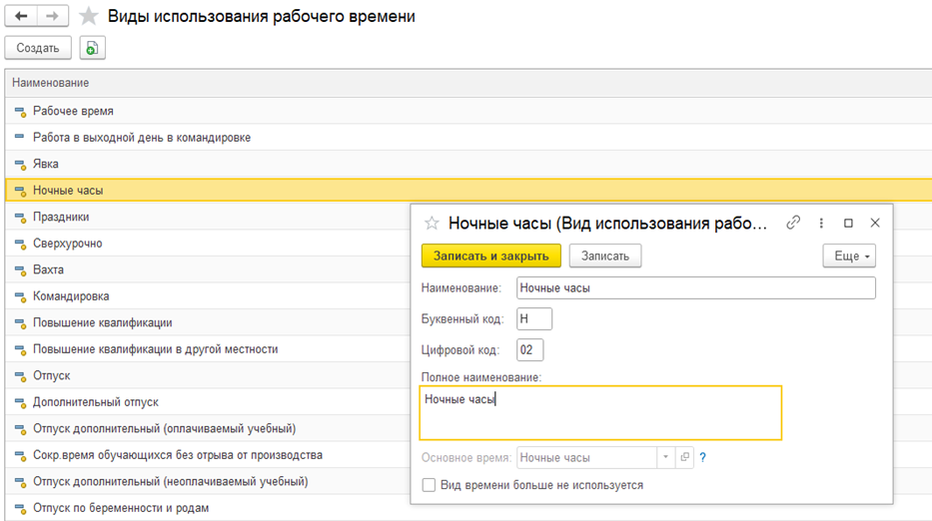Select the Сверхурочно row

[208, 243]
